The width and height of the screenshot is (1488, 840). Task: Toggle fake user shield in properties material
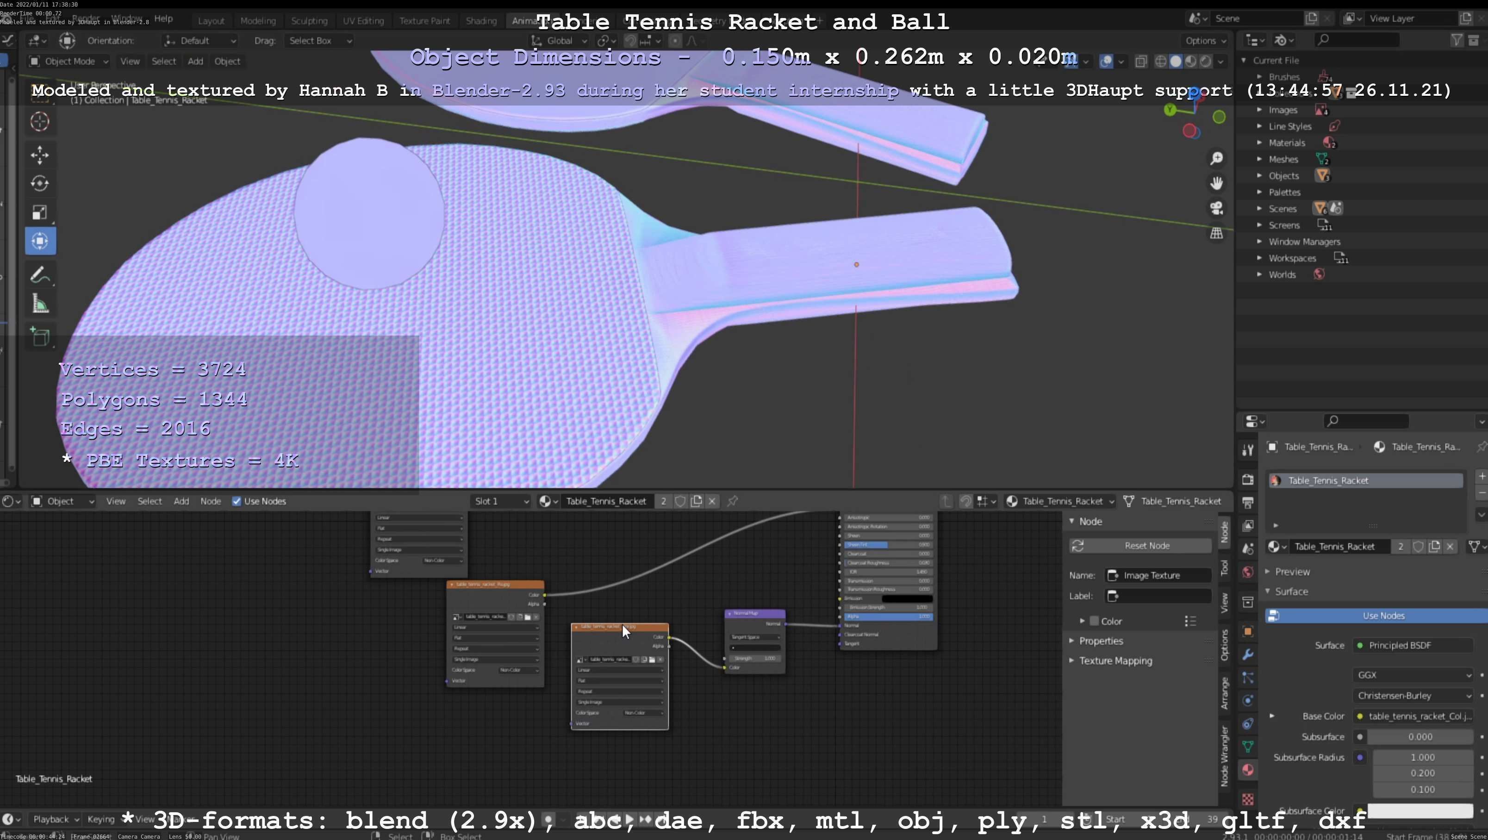1418,547
